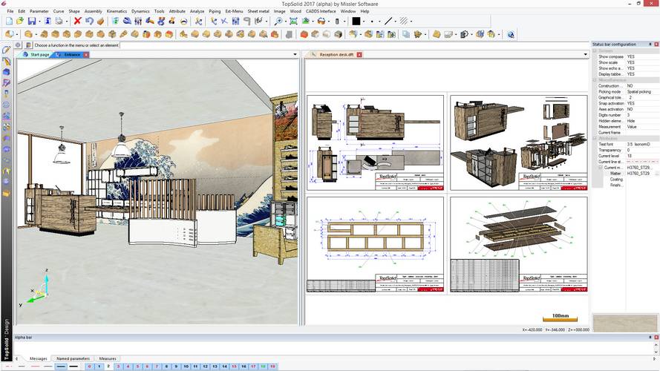
Task: Open the Measures tab
Action: click(x=107, y=358)
